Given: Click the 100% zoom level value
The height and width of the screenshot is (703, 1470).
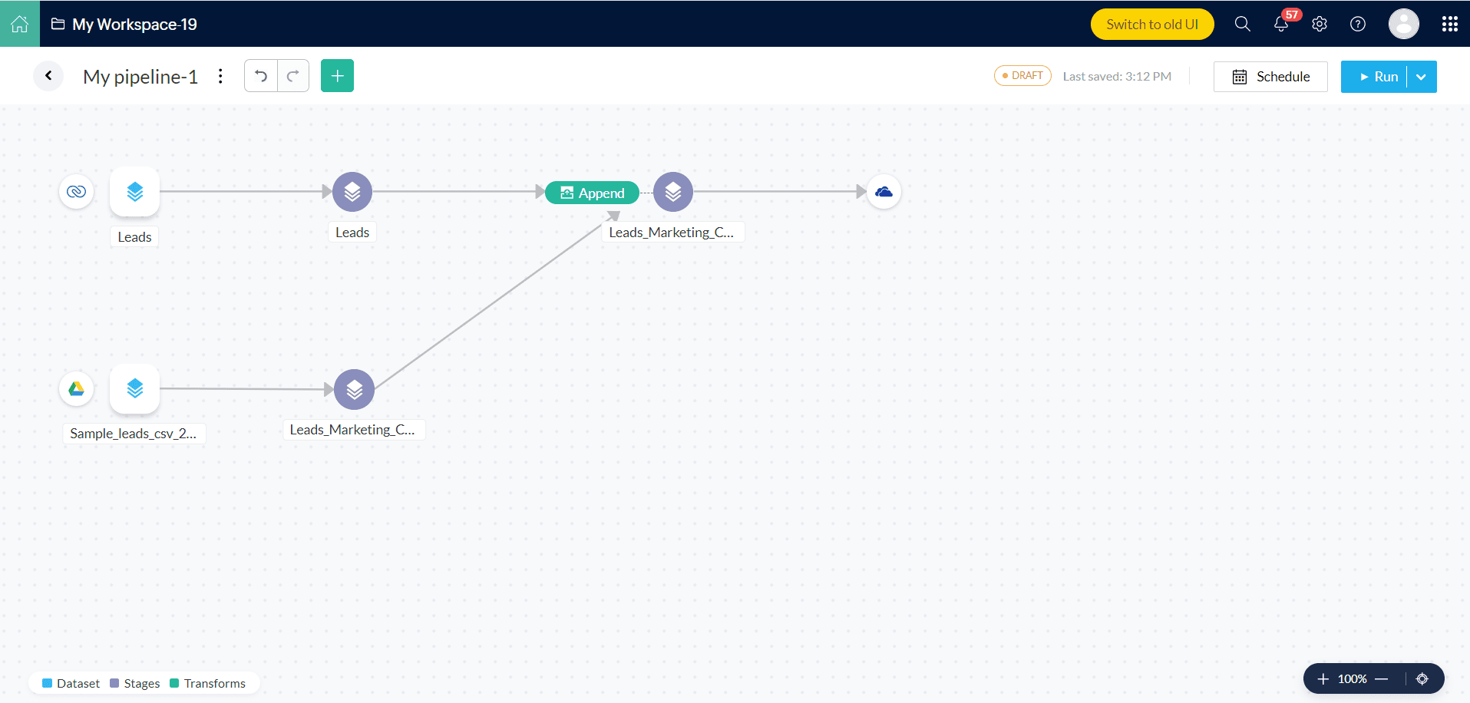Looking at the screenshot, I should (x=1353, y=679).
